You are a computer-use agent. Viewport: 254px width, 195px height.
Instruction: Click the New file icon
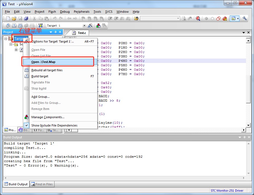tap(8, 19)
